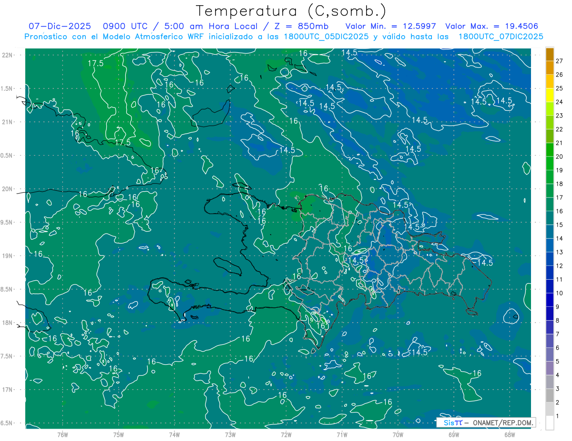Click the "21N" latitude axis label
Image resolution: width=572 pixels, height=441 pixels.
[x=7, y=122]
